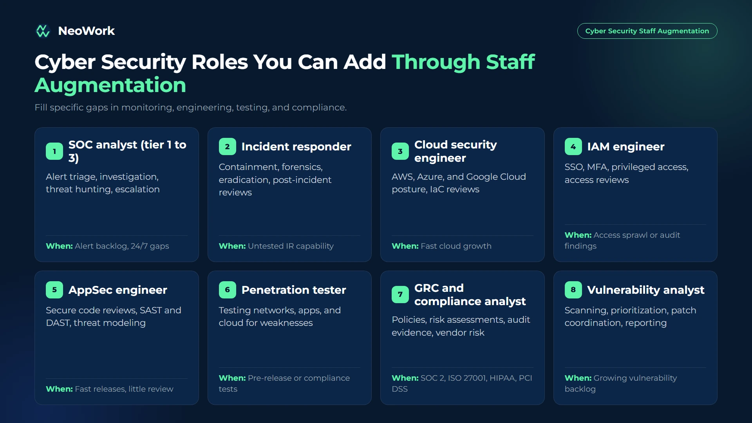Image resolution: width=752 pixels, height=423 pixels.
Task: Click the number 4 badge for IAM engineer
Action: coord(573,146)
